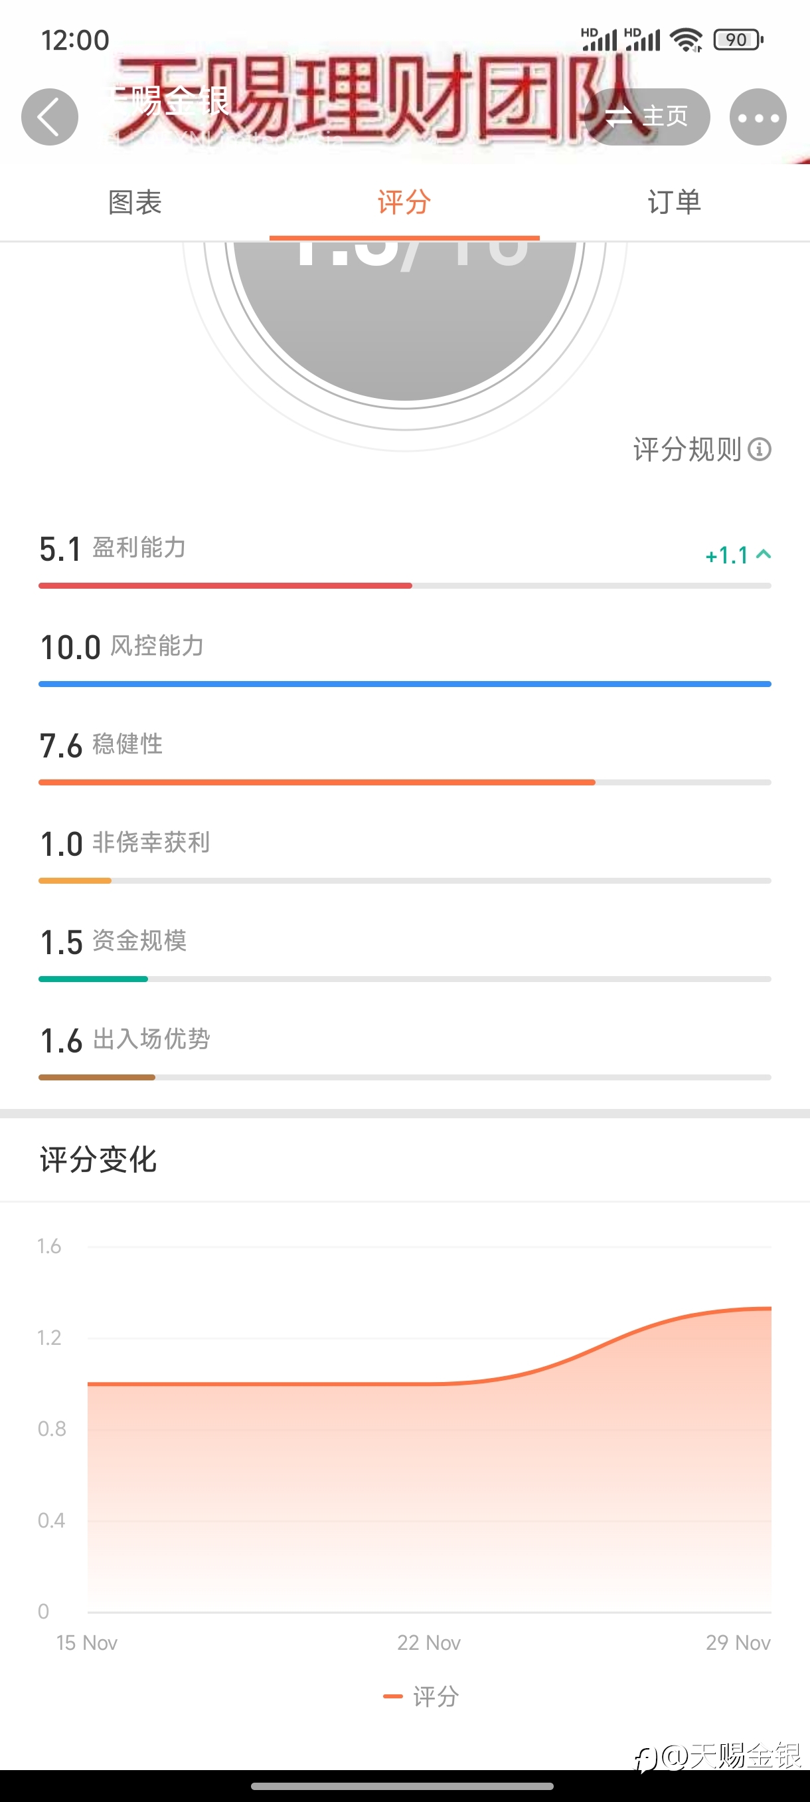Image resolution: width=810 pixels, height=1802 pixels.
Task: Select the 出入场优势 score row
Action: [x=404, y=1051]
